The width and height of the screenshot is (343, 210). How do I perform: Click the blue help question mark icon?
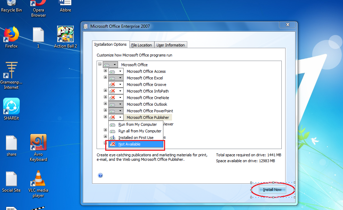click(100, 175)
